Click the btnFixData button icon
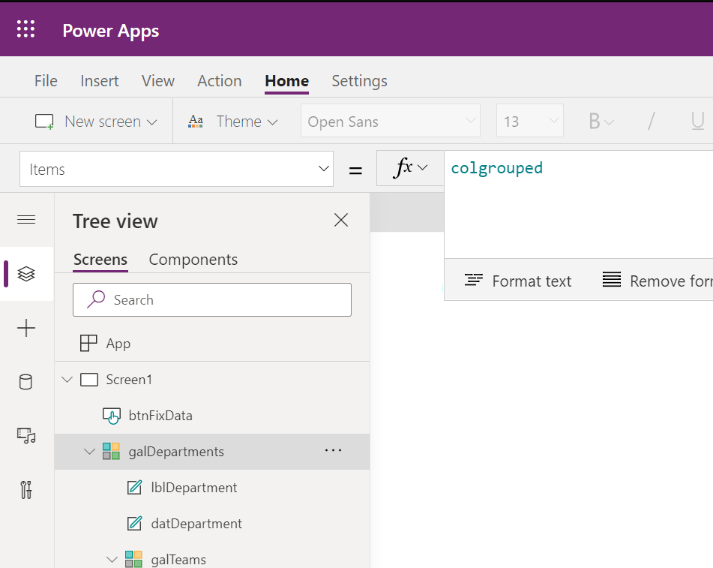 112,416
